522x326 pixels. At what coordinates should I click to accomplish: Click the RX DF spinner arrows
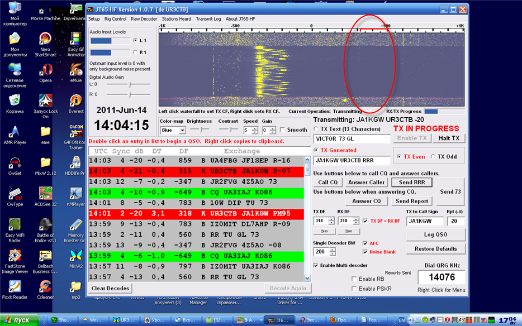pyautogui.click(x=356, y=221)
